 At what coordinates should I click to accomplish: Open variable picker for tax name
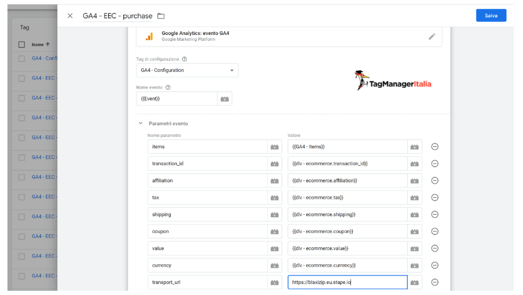tap(275, 198)
